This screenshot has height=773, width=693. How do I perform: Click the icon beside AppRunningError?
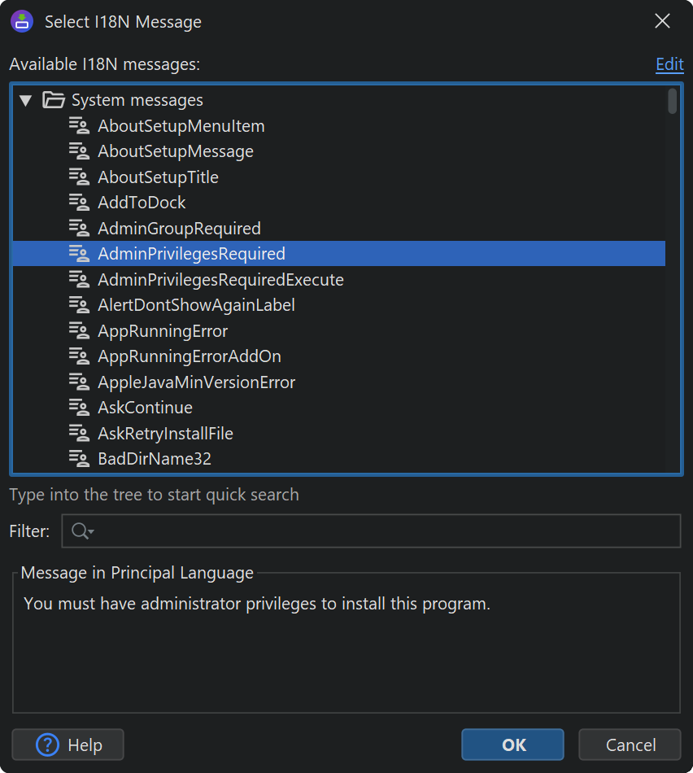pos(79,330)
